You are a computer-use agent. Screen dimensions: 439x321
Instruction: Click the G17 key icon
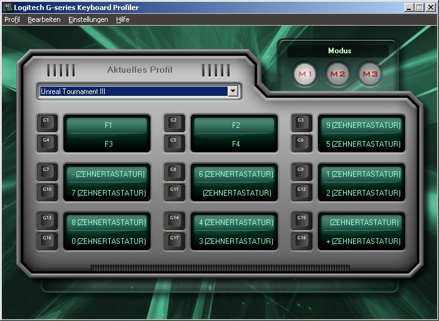pos(174,241)
